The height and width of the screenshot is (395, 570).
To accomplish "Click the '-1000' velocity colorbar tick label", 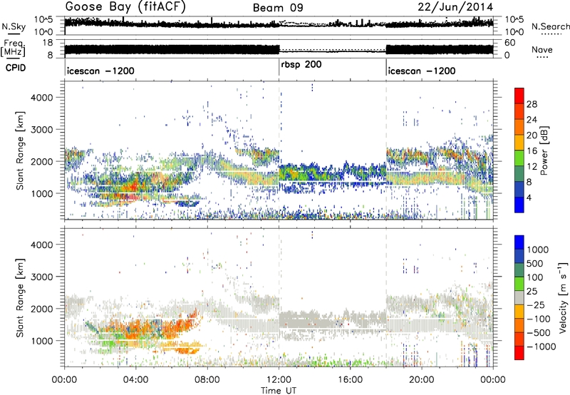I will click(541, 347).
